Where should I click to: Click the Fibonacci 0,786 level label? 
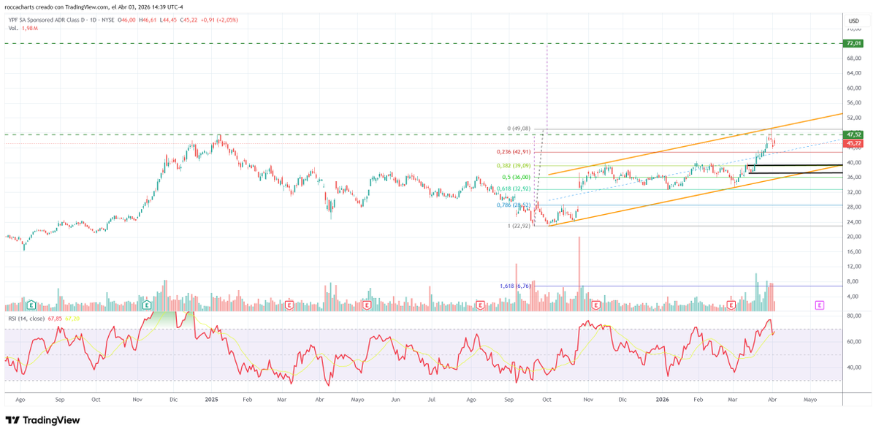tap(514, 205)
